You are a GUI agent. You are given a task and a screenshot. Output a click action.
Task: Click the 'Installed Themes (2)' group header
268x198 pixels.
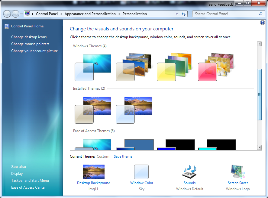point(89,88)
